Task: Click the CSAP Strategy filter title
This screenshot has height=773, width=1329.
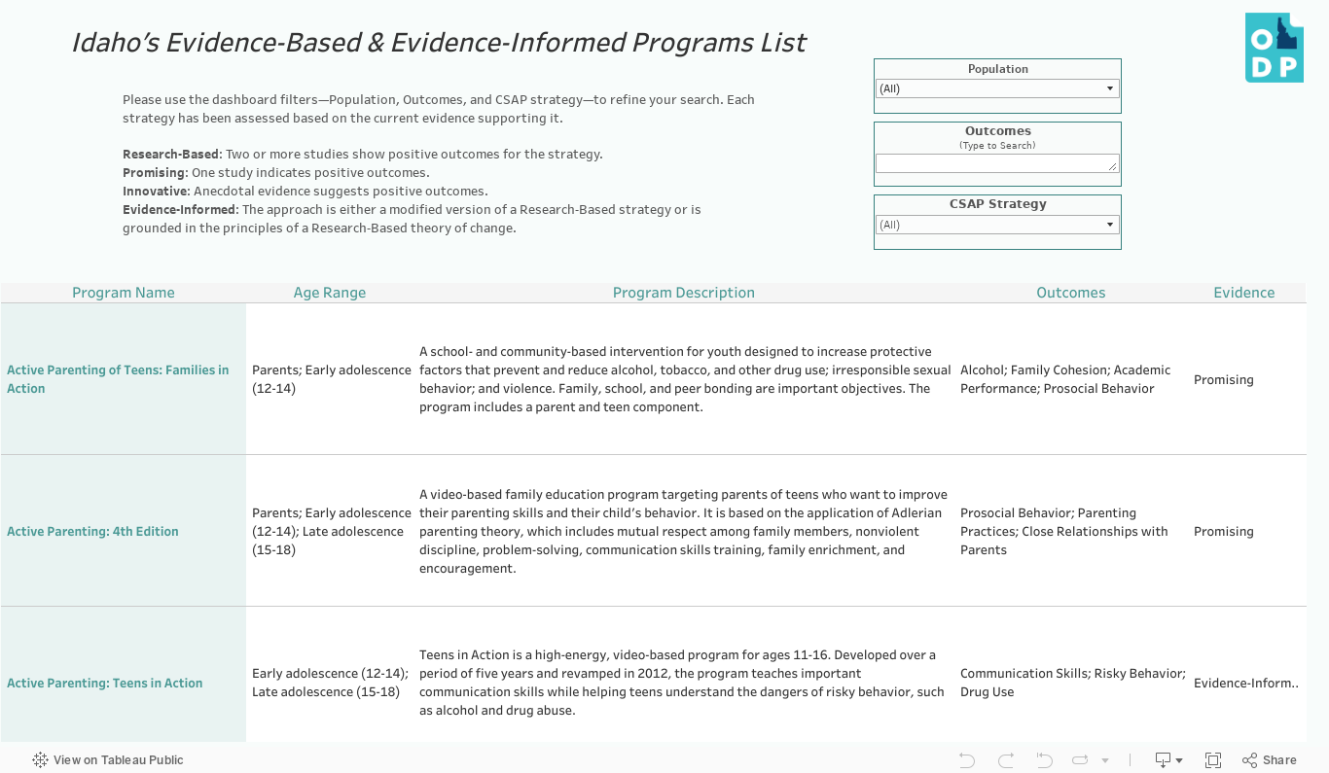Action: 998,204
